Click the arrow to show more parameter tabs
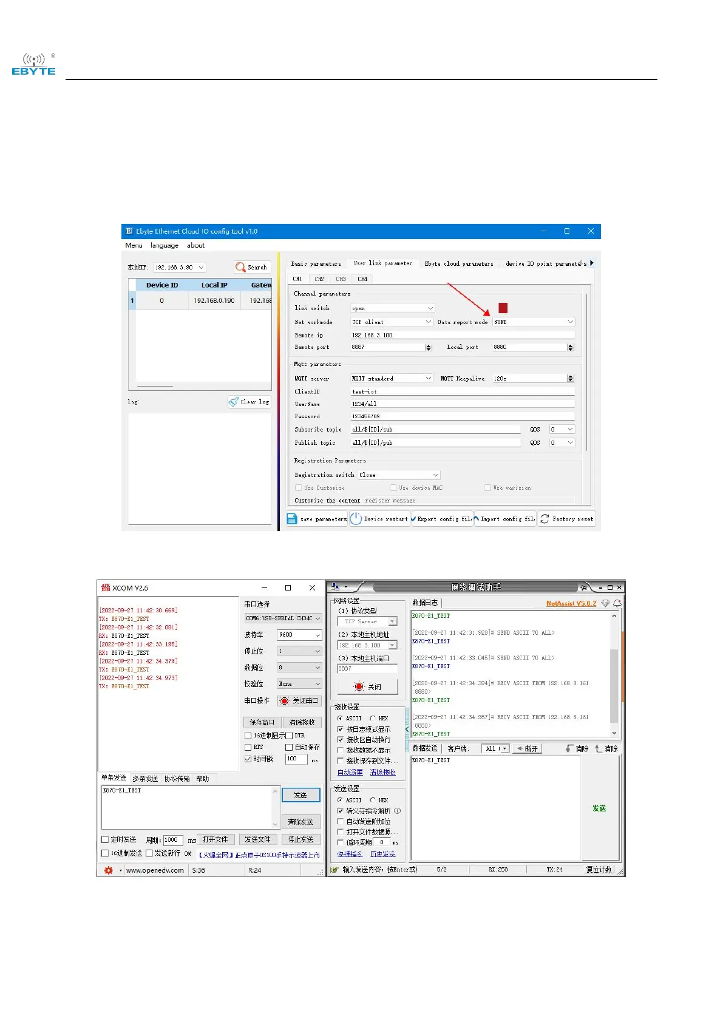723x1022 pixels. click(x=591, y=263)
